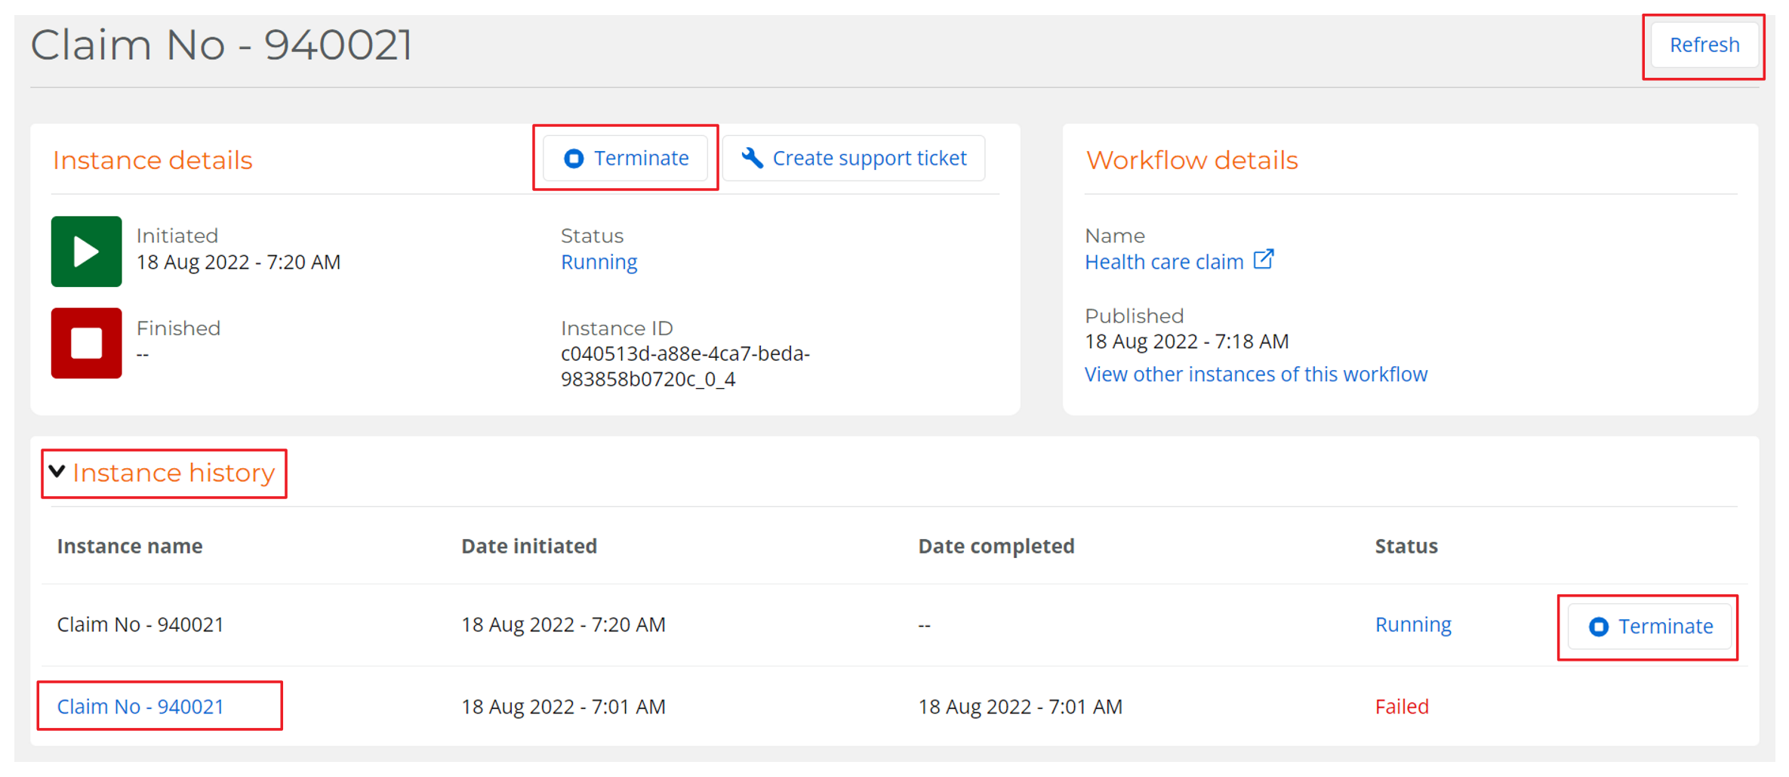Screen dimensions: 1789x777
Task: Click the Claim No - 940021 page title
Action: (x=221, y=45)
